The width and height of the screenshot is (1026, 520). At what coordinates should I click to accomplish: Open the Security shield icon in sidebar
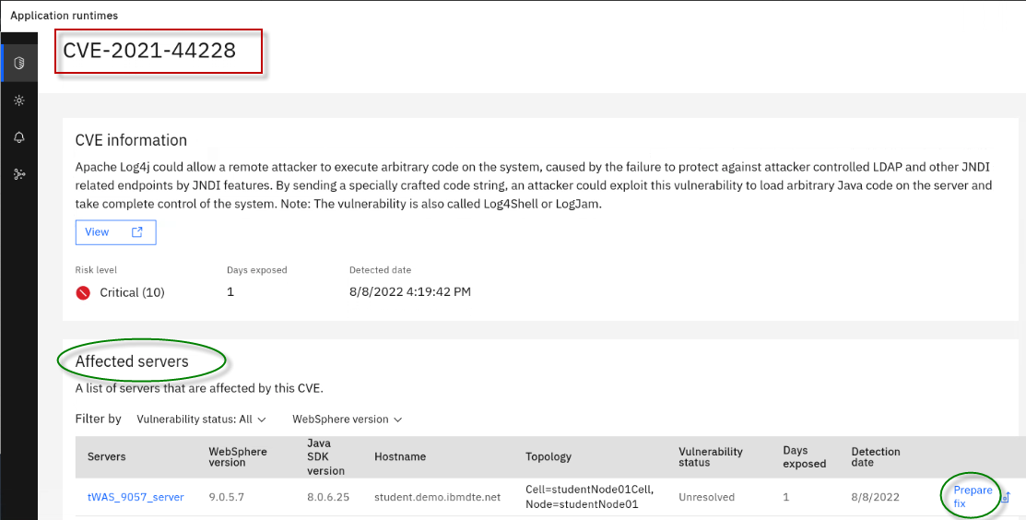(x=18, y=63)
